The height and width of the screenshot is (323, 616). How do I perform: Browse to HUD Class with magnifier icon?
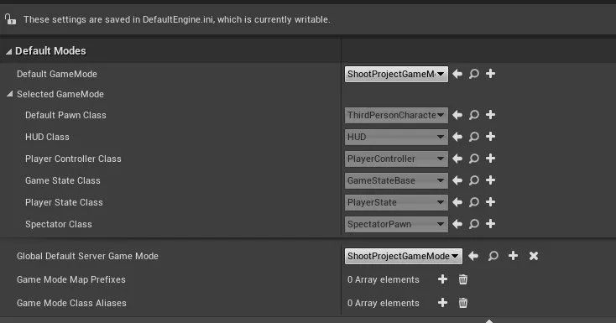click(x=474, y=137)
